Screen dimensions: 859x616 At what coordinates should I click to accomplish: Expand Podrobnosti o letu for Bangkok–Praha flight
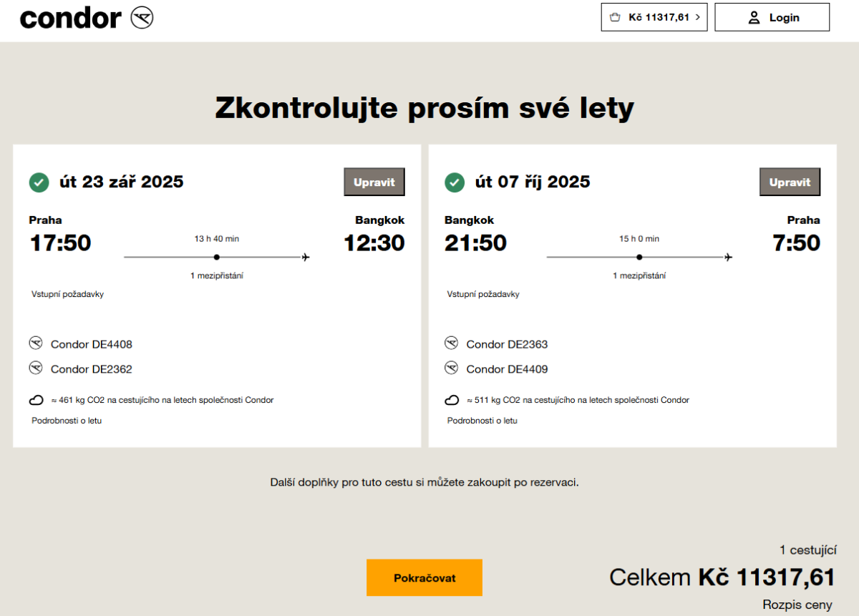click(482, 421)
